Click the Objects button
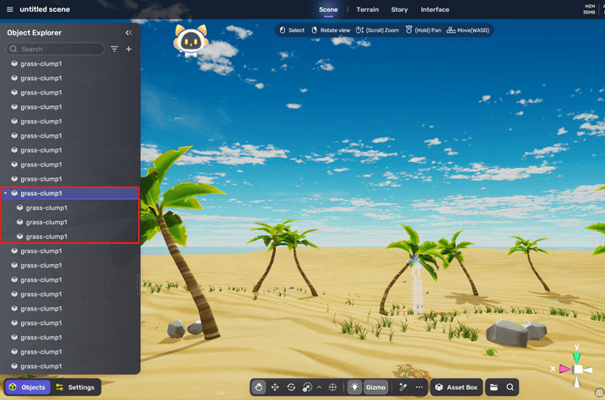The width and height of the screenshot is (605, 400). click(x=27, y=387)
